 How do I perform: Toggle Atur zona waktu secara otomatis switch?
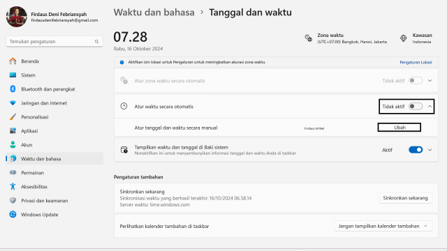[416, 81]
